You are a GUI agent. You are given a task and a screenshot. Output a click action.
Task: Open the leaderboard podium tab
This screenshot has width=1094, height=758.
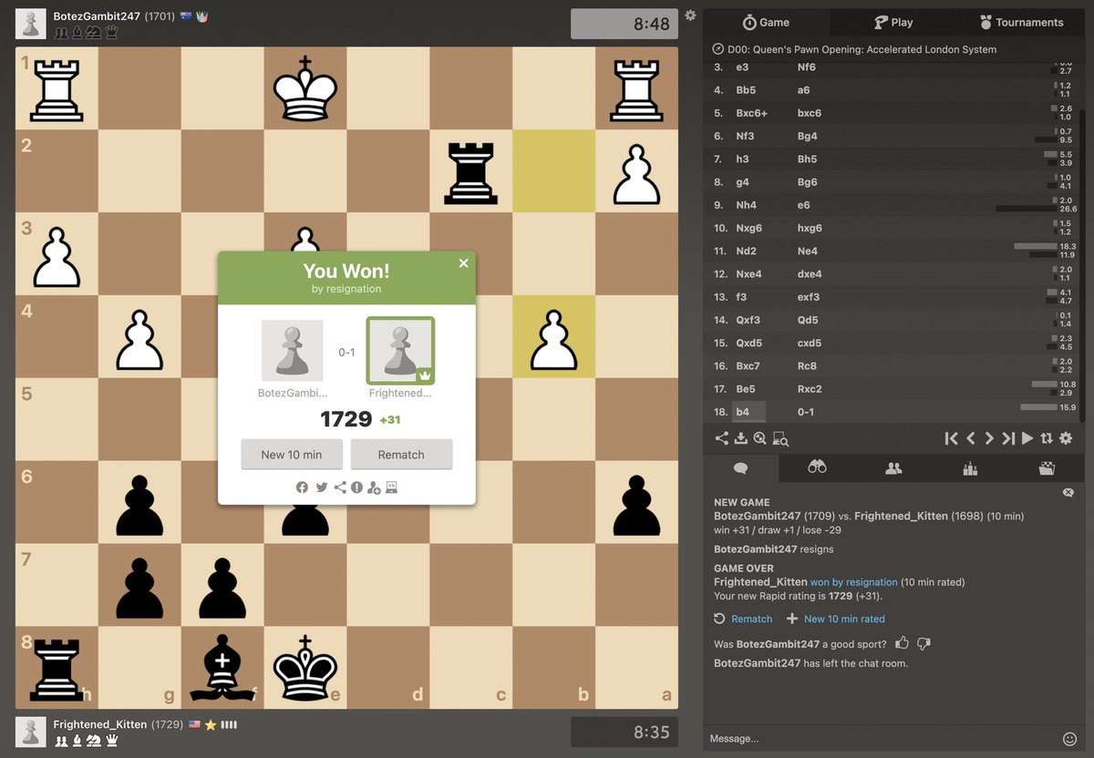[970, 468]
